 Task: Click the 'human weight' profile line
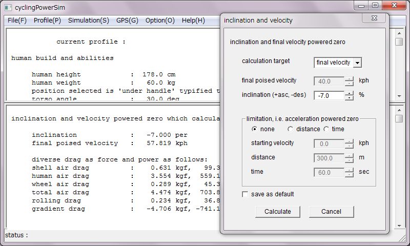click(x=104, y=83)
